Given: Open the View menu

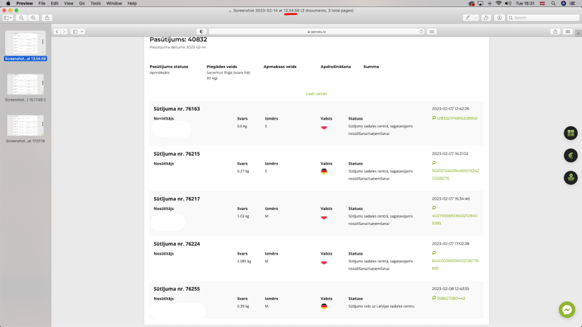Looking at the screenshot, I should click(69, 3).
